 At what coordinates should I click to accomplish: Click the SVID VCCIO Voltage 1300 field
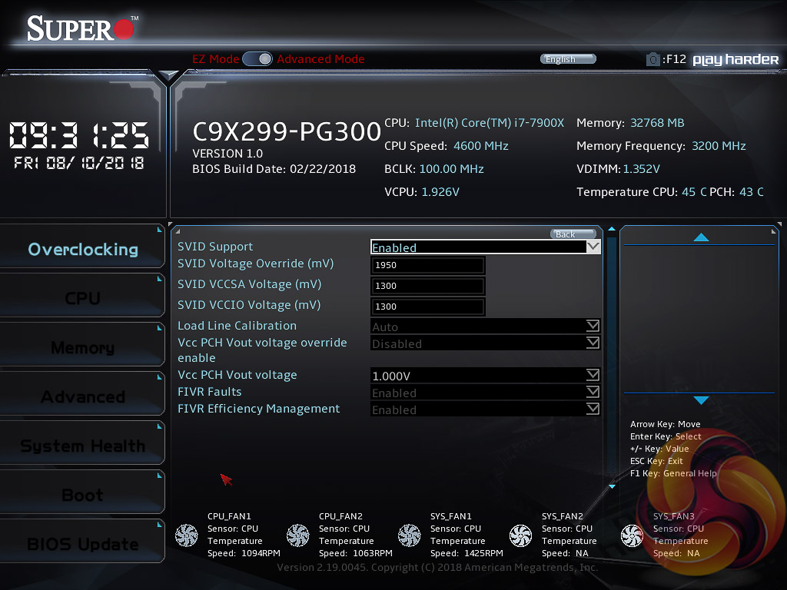tap(427, 307)
